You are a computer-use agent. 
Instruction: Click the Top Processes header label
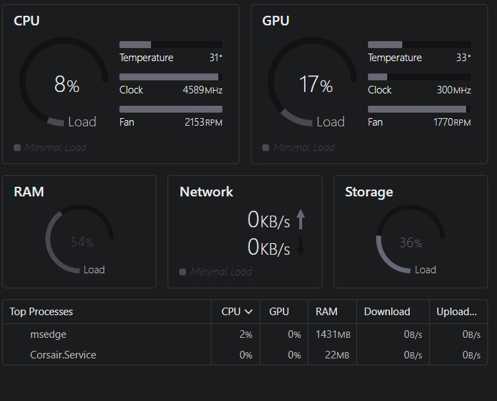41,312
